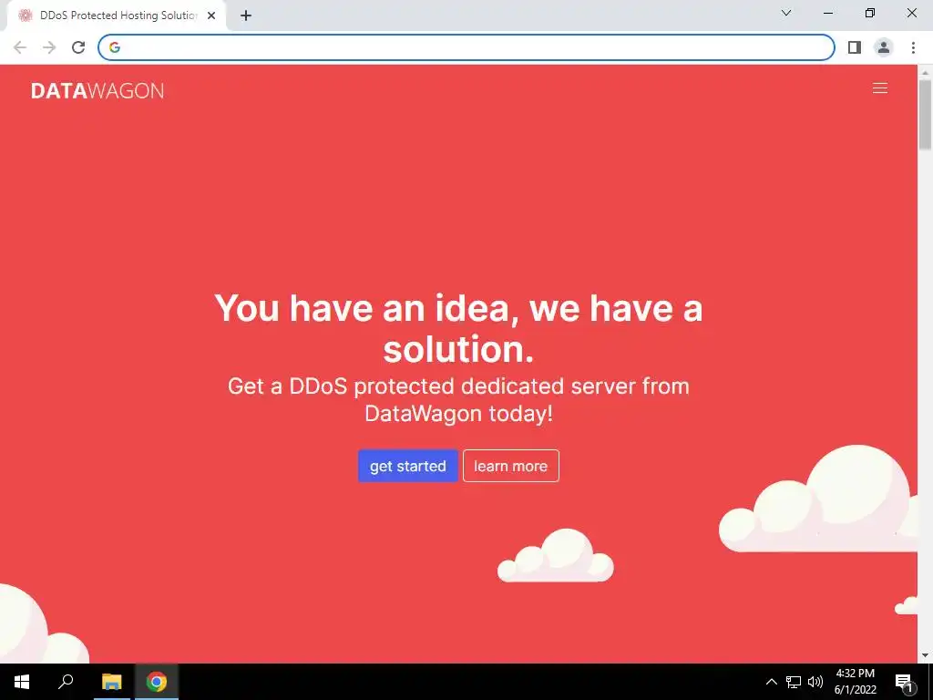This screenshot has height=700, width=933.
Task: Open the notification center icon
Action: [x=904, y=682]
